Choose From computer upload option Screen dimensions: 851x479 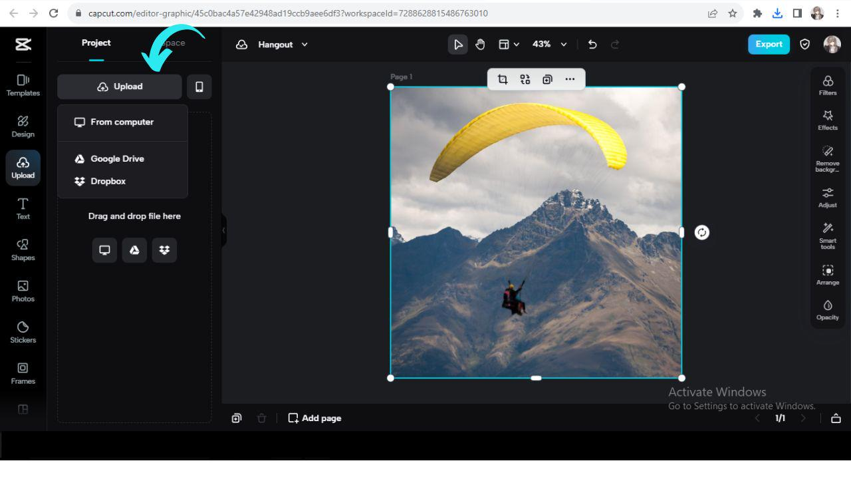tap(122, 122)
